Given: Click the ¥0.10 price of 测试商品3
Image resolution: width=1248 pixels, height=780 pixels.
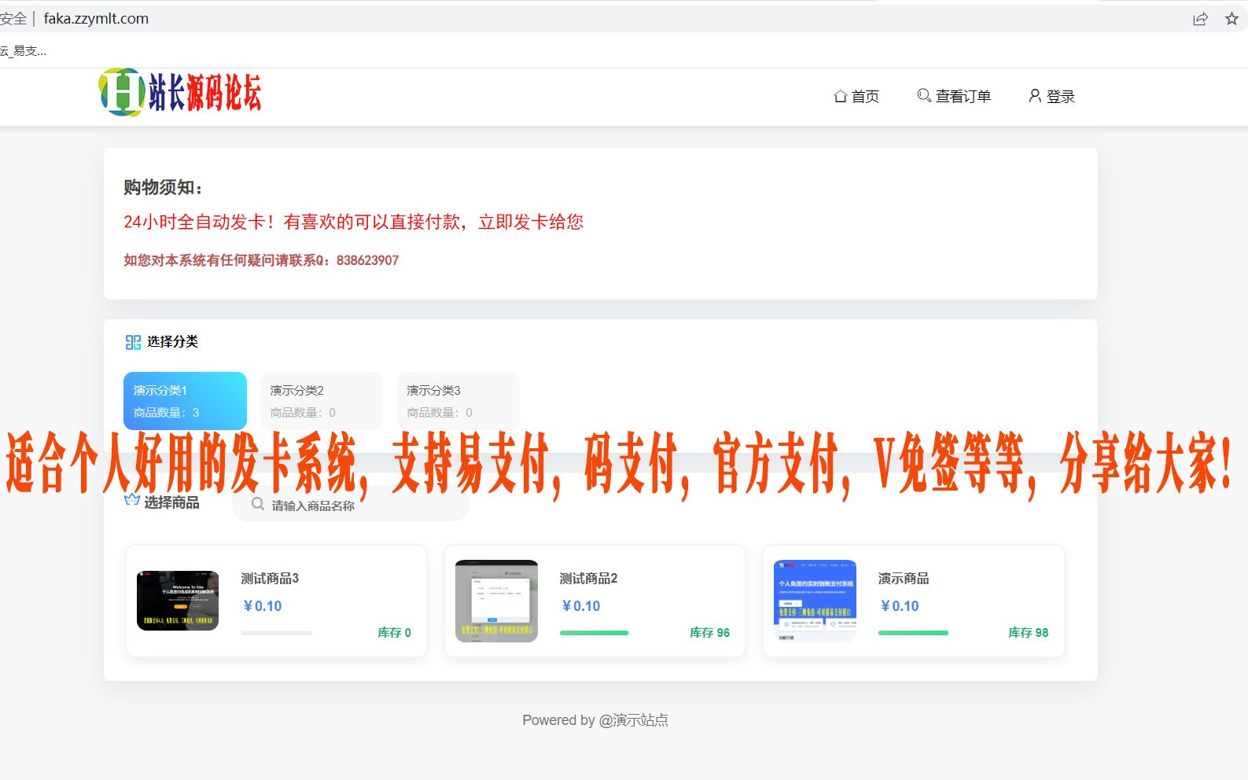Looking at the screenshot, I should 262,605.
